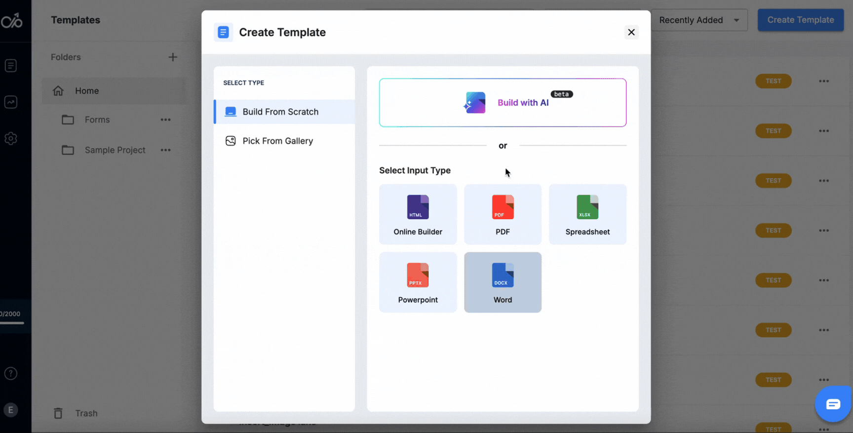This screenshot has height=433, width=853.
Task: Close the Create Template dialog
Action: [x=631, y=32]
